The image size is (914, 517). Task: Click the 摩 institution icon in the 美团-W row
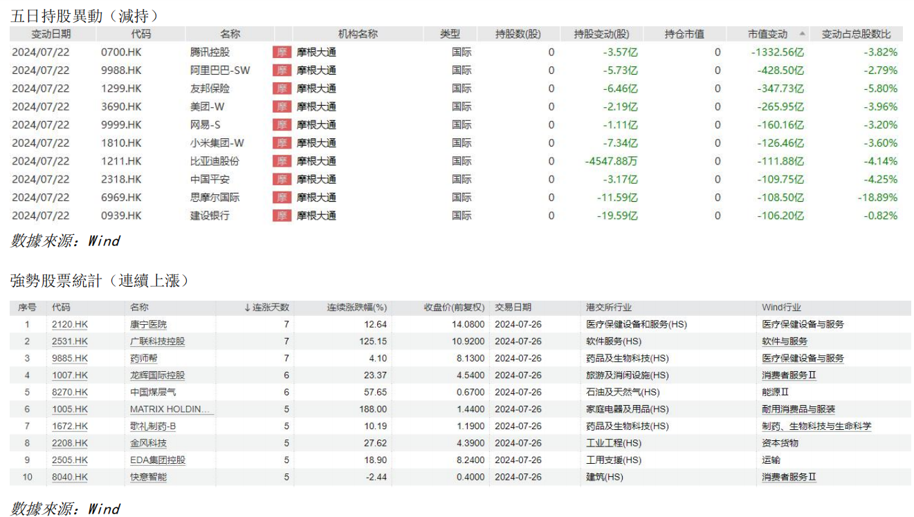[x=282, y=106]
